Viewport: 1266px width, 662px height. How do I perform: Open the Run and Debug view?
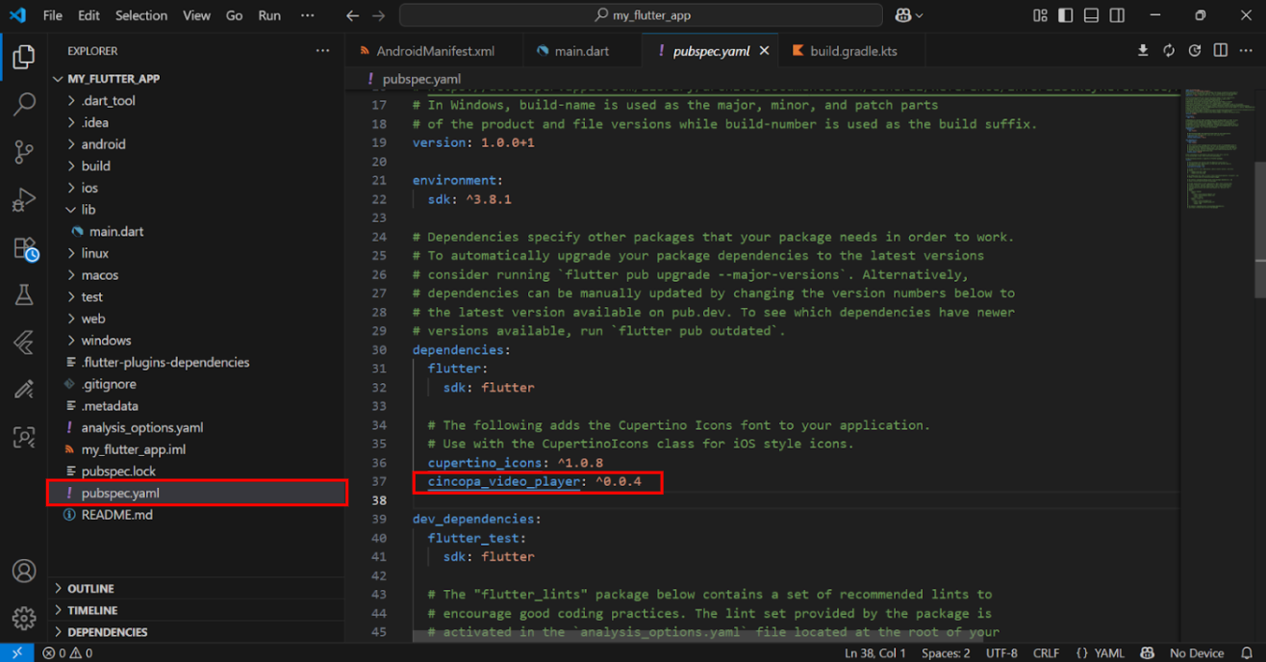coord(24,200)
